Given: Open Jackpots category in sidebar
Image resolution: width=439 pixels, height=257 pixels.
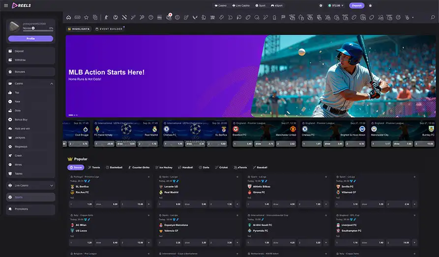Looking at the screenshot, I should pos(31,138).
